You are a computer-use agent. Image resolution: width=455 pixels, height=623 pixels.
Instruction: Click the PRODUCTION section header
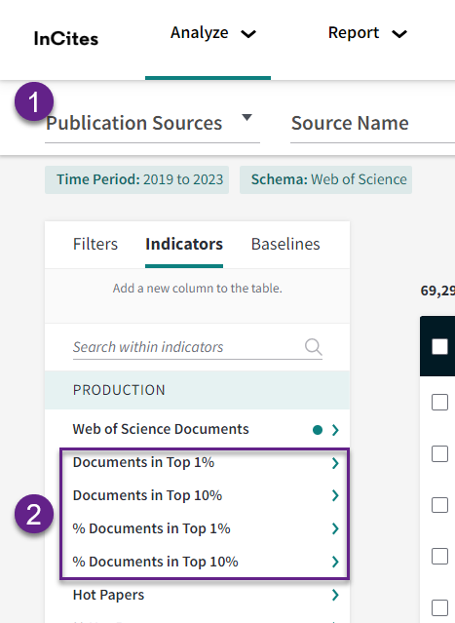(x=198, y=390)
